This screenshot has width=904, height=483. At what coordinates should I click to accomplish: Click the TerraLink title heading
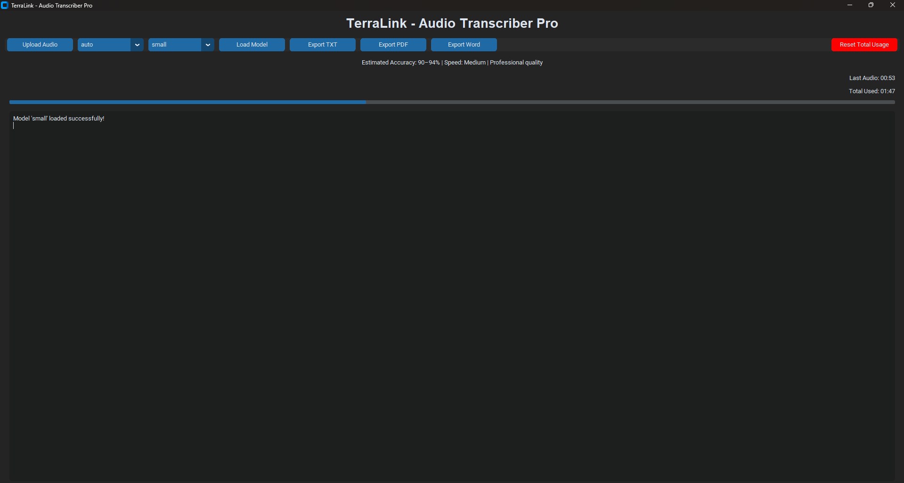point(452,23)
